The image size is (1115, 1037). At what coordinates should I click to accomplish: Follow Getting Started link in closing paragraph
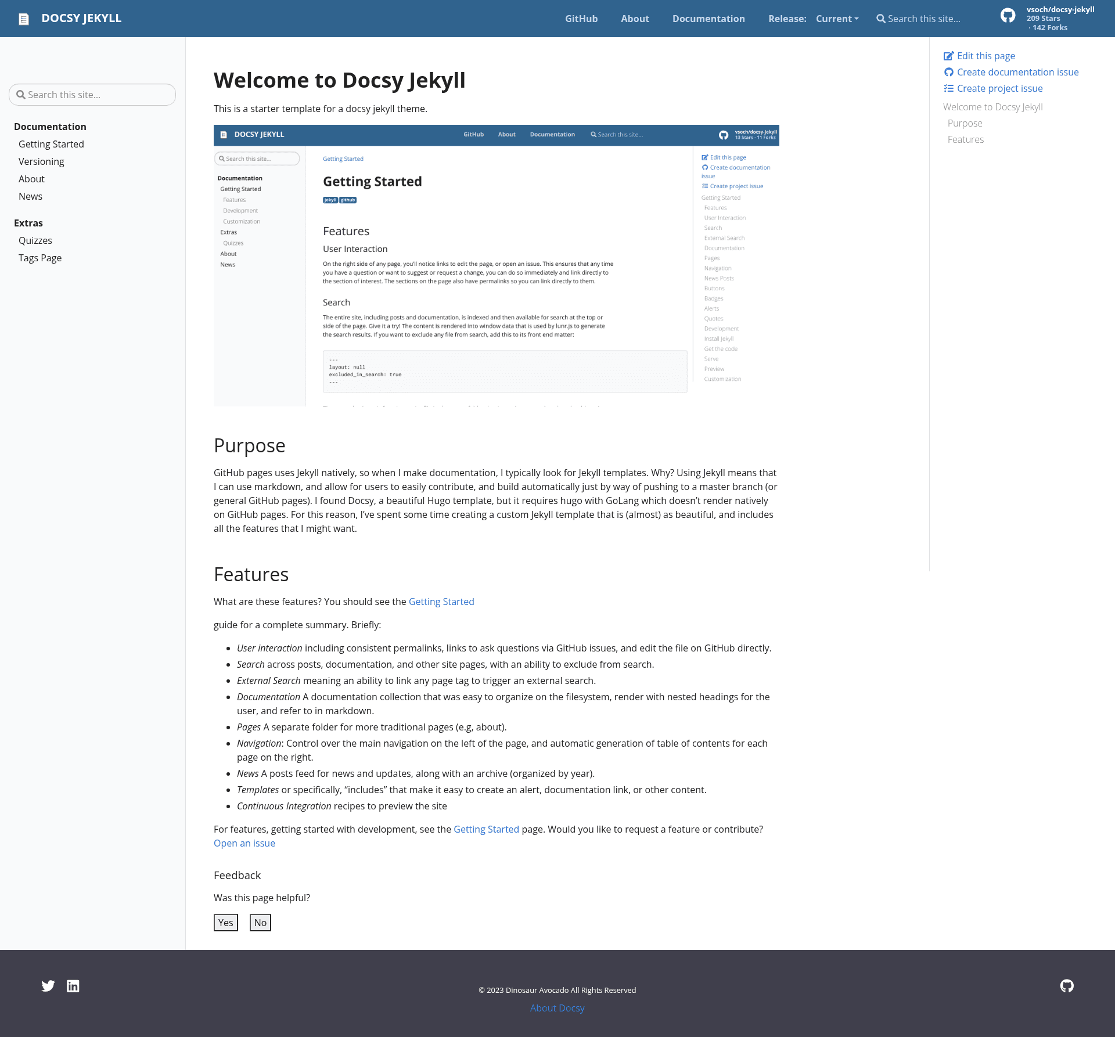486,829
